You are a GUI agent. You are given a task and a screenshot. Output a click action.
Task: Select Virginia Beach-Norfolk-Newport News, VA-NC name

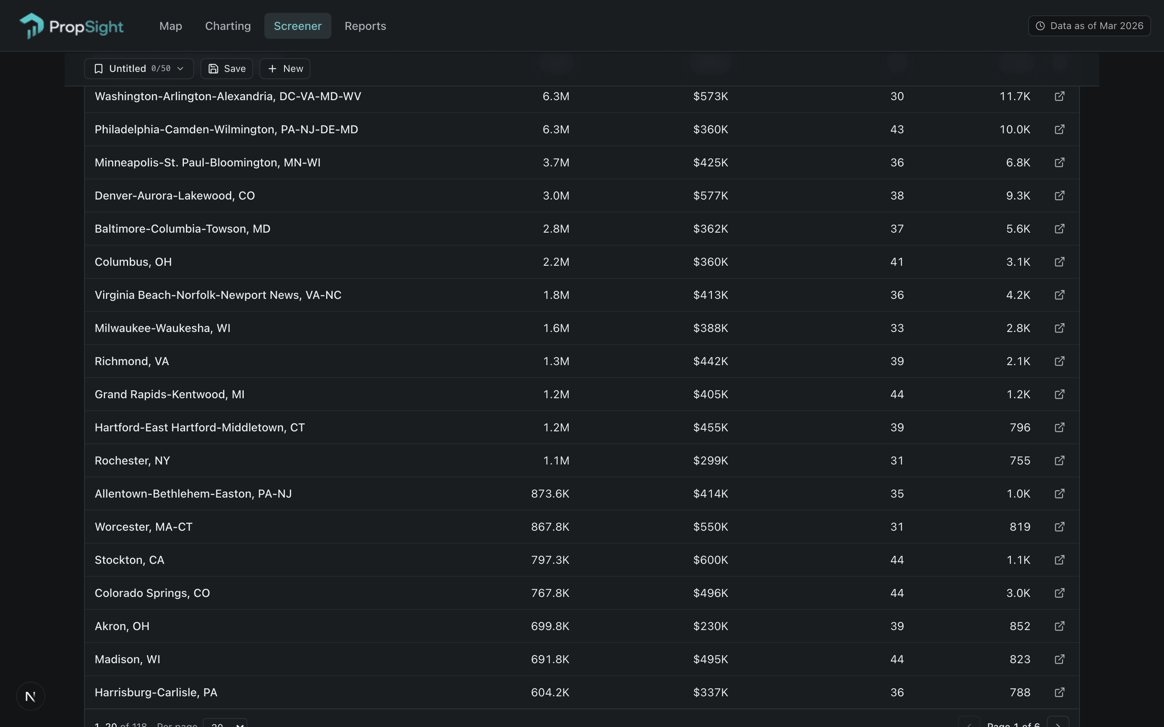tap(218, 295)
